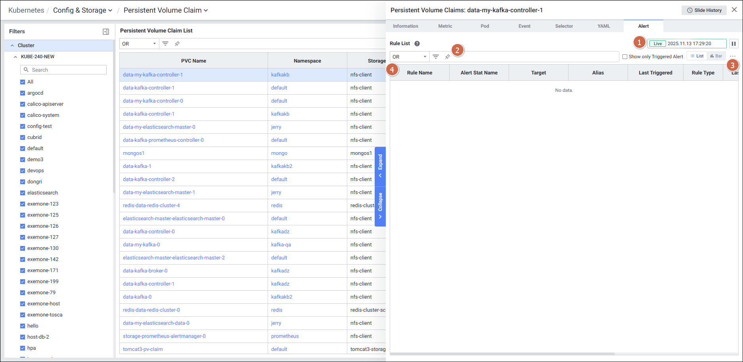Uncheck the argocd namespace filter
Screen dimensions: 743x362
pyautogui.click(x=23, y=93)
